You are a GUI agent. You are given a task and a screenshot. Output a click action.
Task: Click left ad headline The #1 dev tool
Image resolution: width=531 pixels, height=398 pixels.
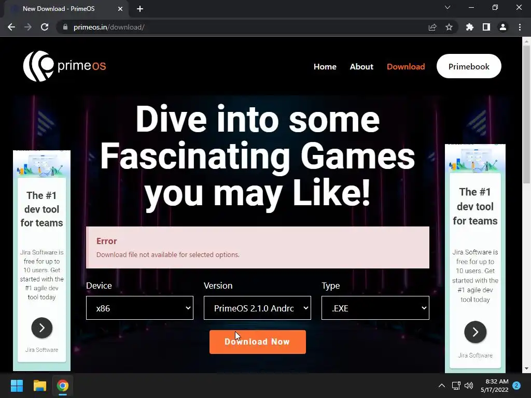[41, 209]
